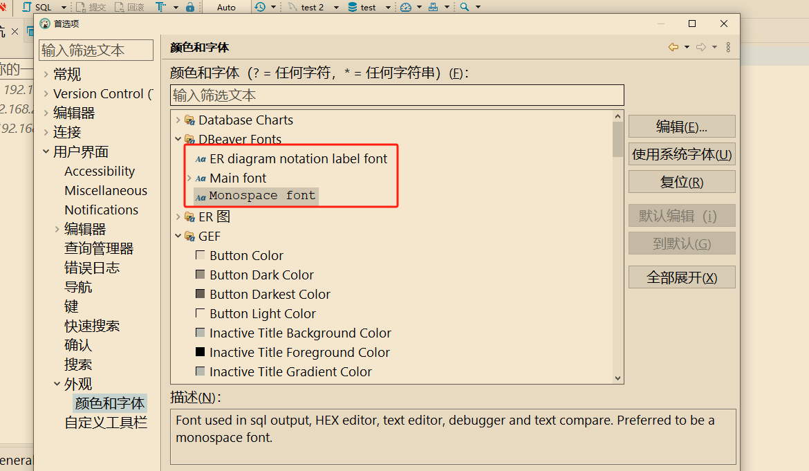Click the 复位(R) reset button
809x471 pixels.
pos(682,182)
